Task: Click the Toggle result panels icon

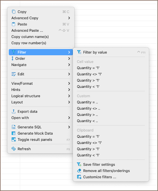Action: [13, 140]
